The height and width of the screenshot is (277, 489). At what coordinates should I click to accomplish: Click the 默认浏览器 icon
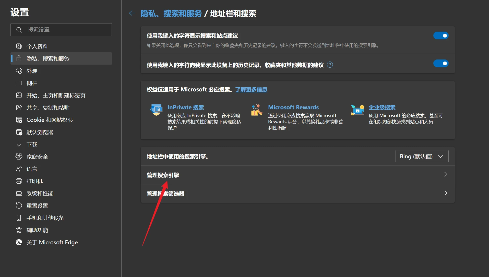19,132
